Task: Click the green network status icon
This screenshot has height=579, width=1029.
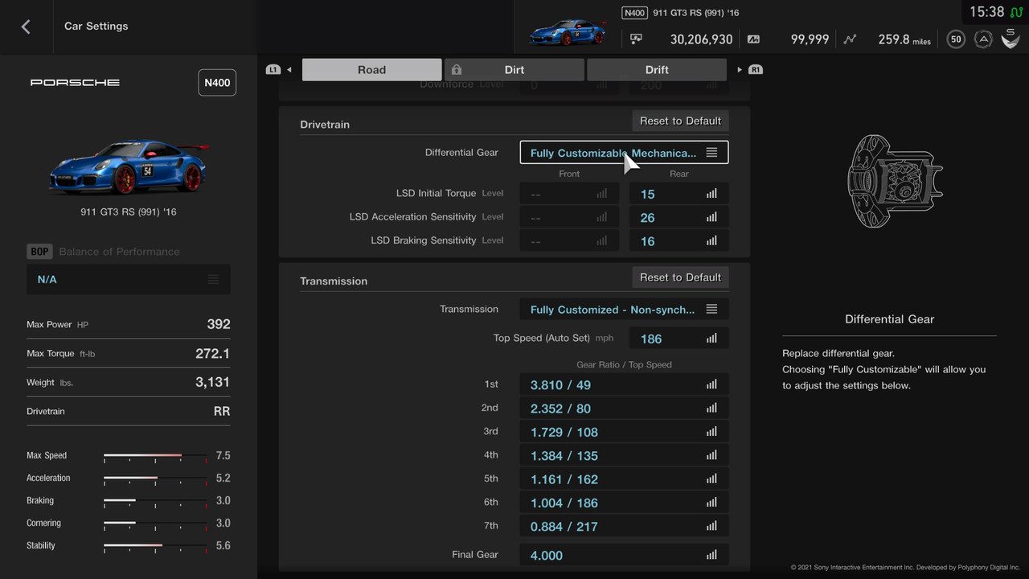Action: pyautogui.click(x=1016, y=12)
